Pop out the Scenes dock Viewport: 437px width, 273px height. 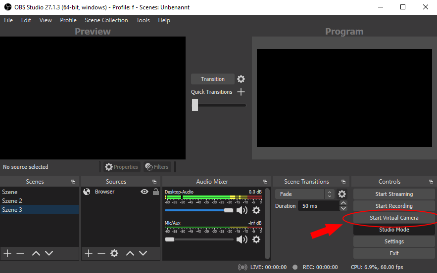pyautogui.click(x=73, y=182)
